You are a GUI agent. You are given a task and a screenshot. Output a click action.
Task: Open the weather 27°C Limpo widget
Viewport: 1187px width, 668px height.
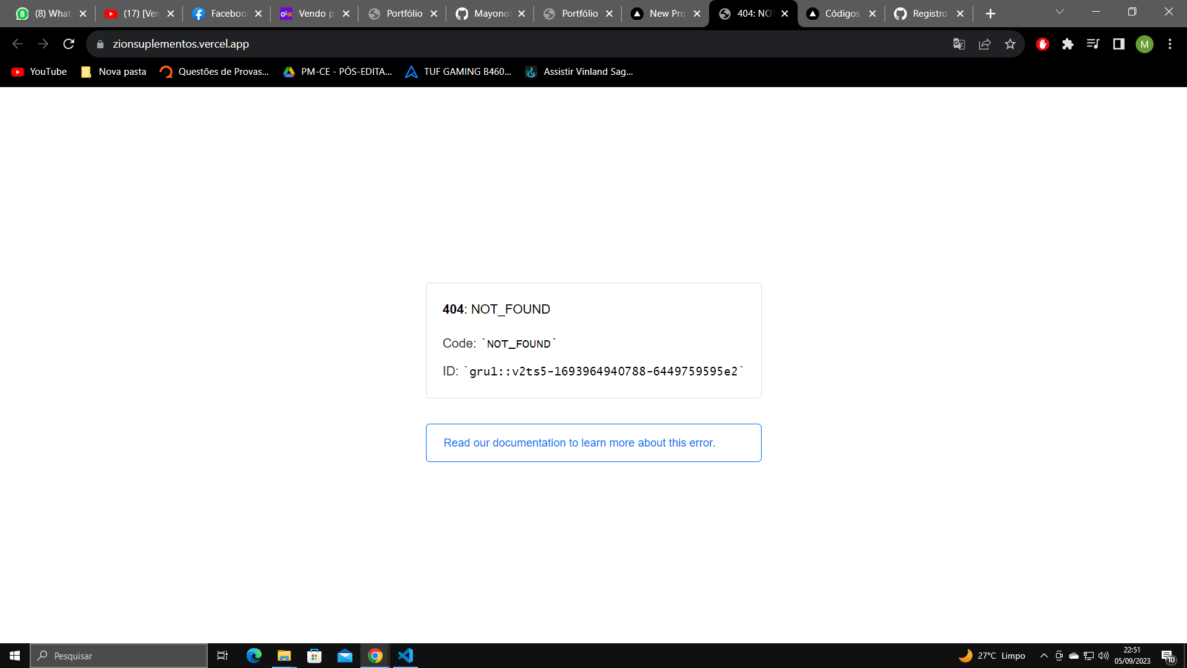point(992,656)
